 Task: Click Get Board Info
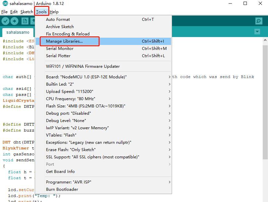(103, 172)
